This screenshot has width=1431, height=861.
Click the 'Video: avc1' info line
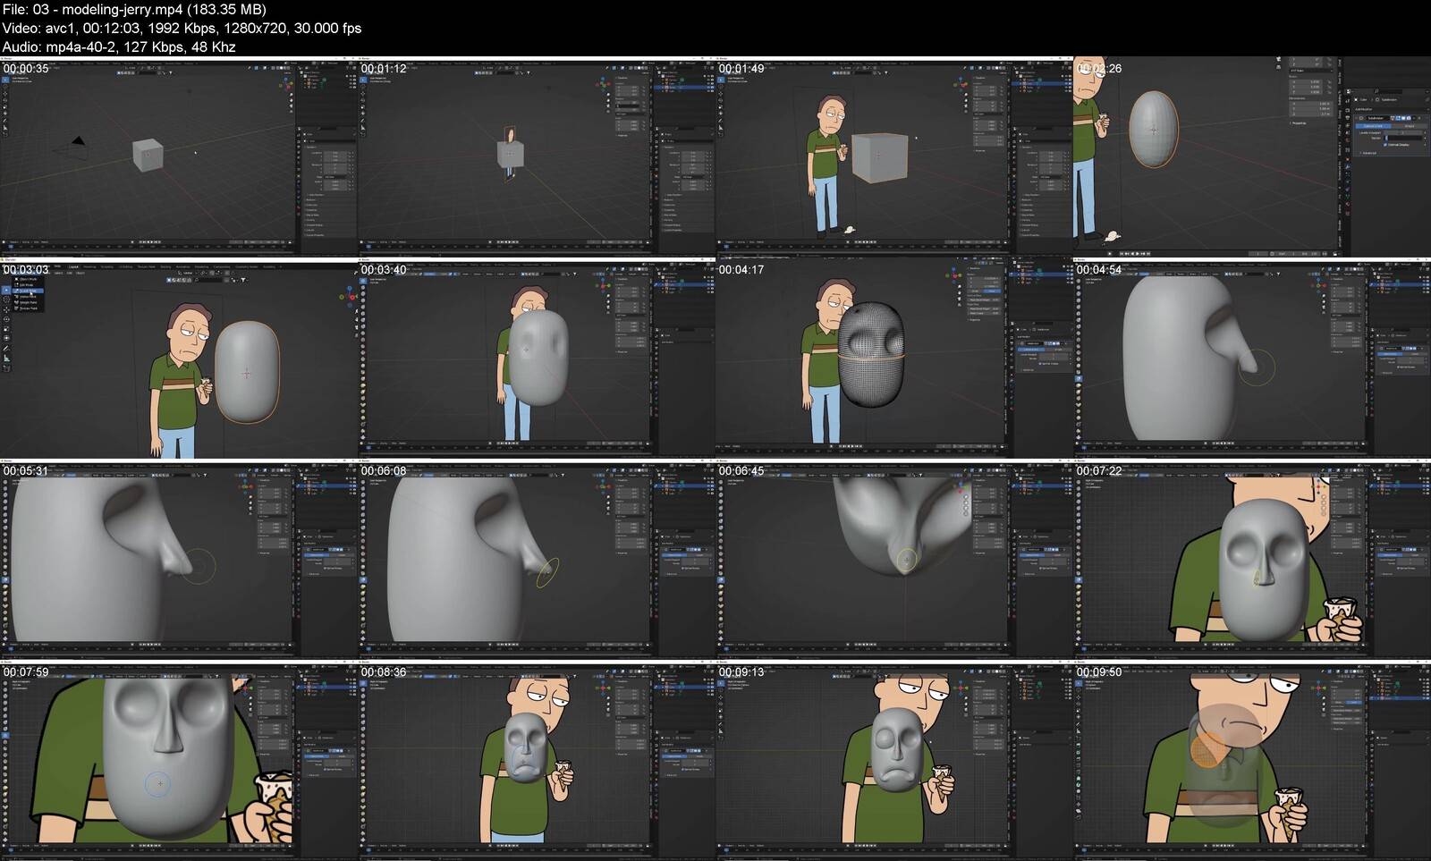182,28
